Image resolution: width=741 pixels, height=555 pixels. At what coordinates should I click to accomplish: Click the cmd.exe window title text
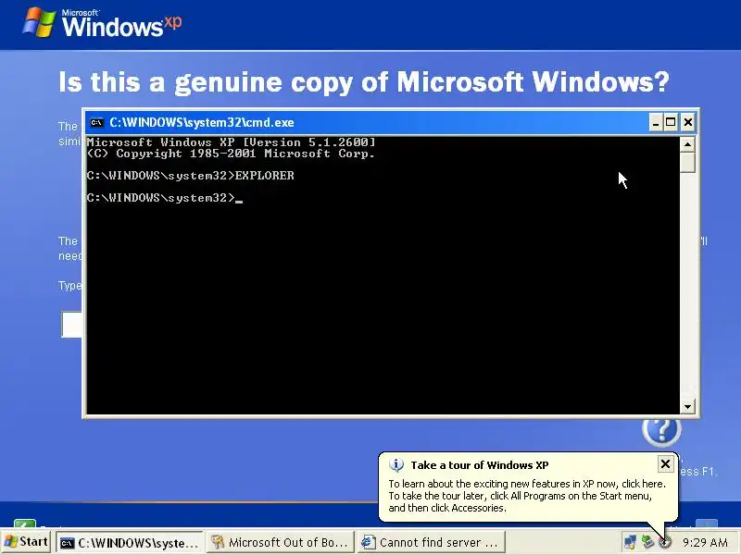[x=202, y=123]
